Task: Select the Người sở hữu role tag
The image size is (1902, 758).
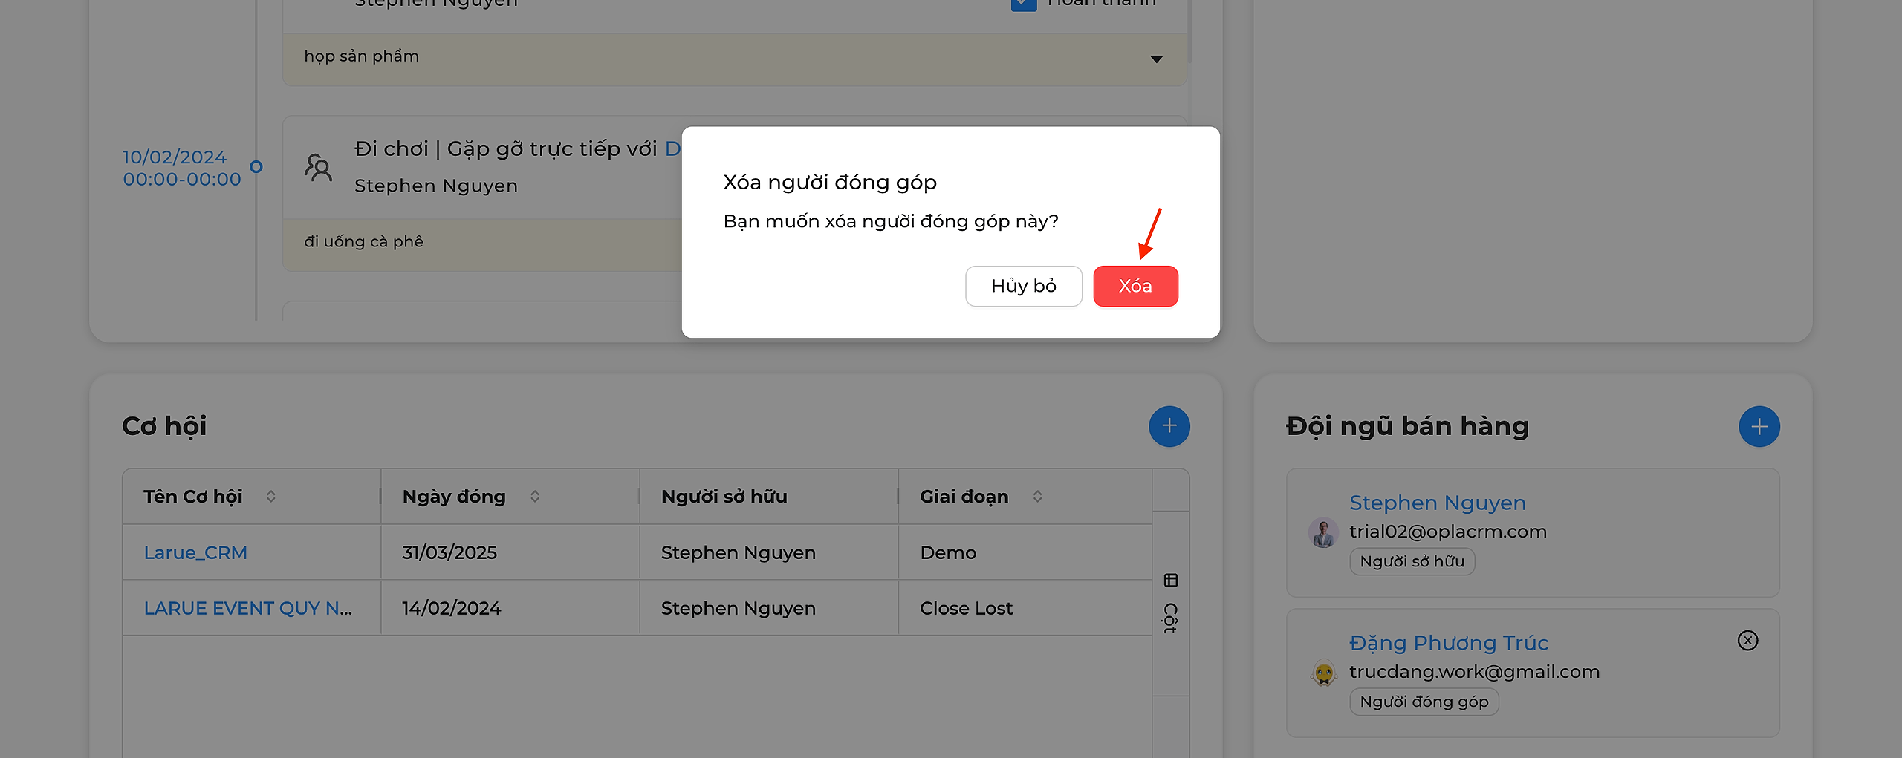Action: 1412,561
